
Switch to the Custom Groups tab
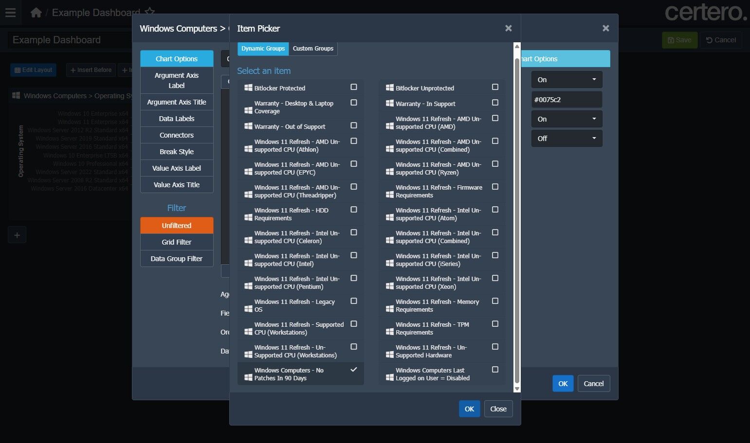pyautogui.click(x=313, y=49)
